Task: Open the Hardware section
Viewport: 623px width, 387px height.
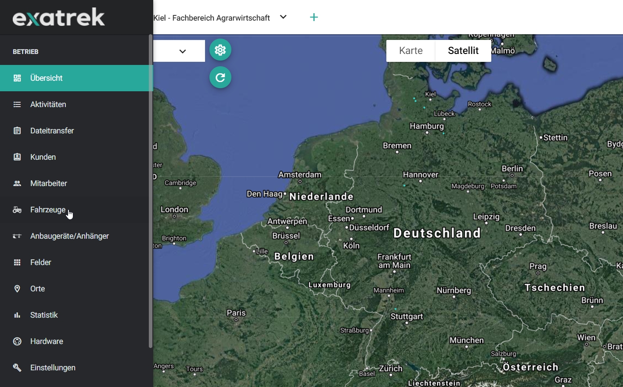Action: pyautogui.click(x=75, y=341)
